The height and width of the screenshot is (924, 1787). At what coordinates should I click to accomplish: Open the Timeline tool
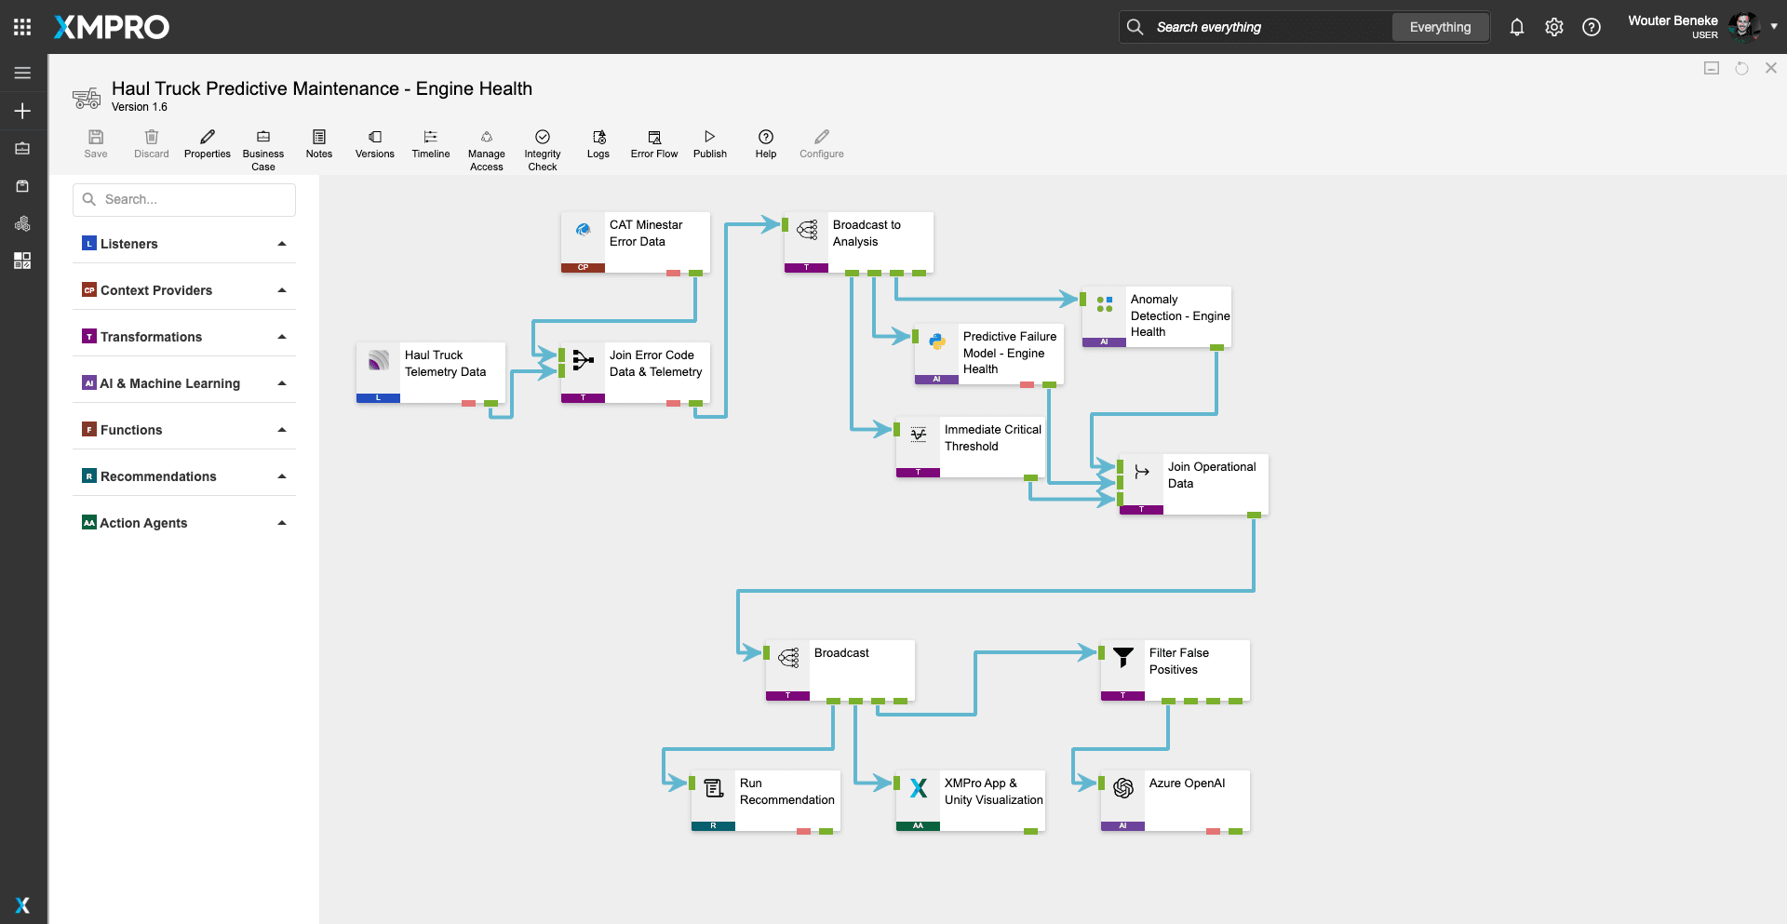point(430,138)
